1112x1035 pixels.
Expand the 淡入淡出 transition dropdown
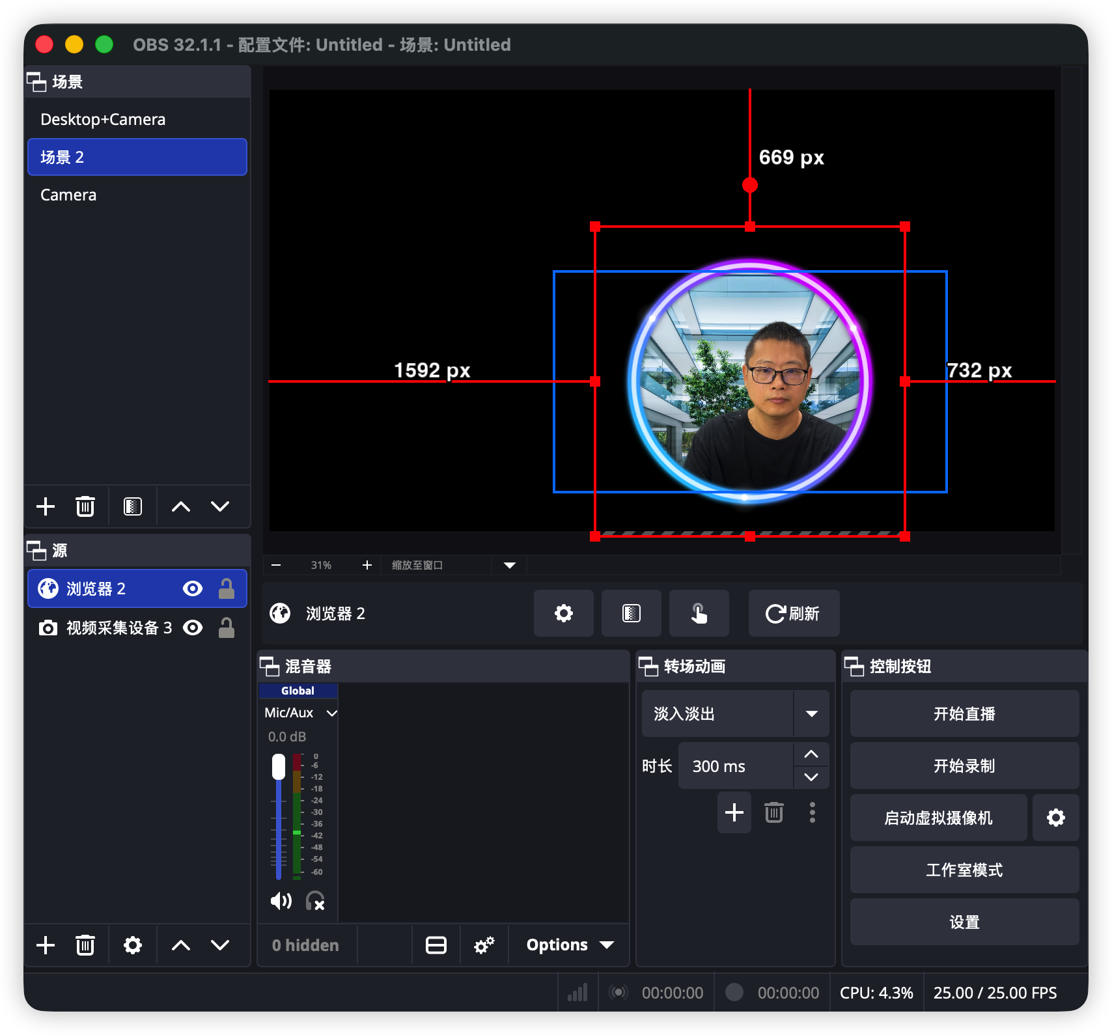811,713
